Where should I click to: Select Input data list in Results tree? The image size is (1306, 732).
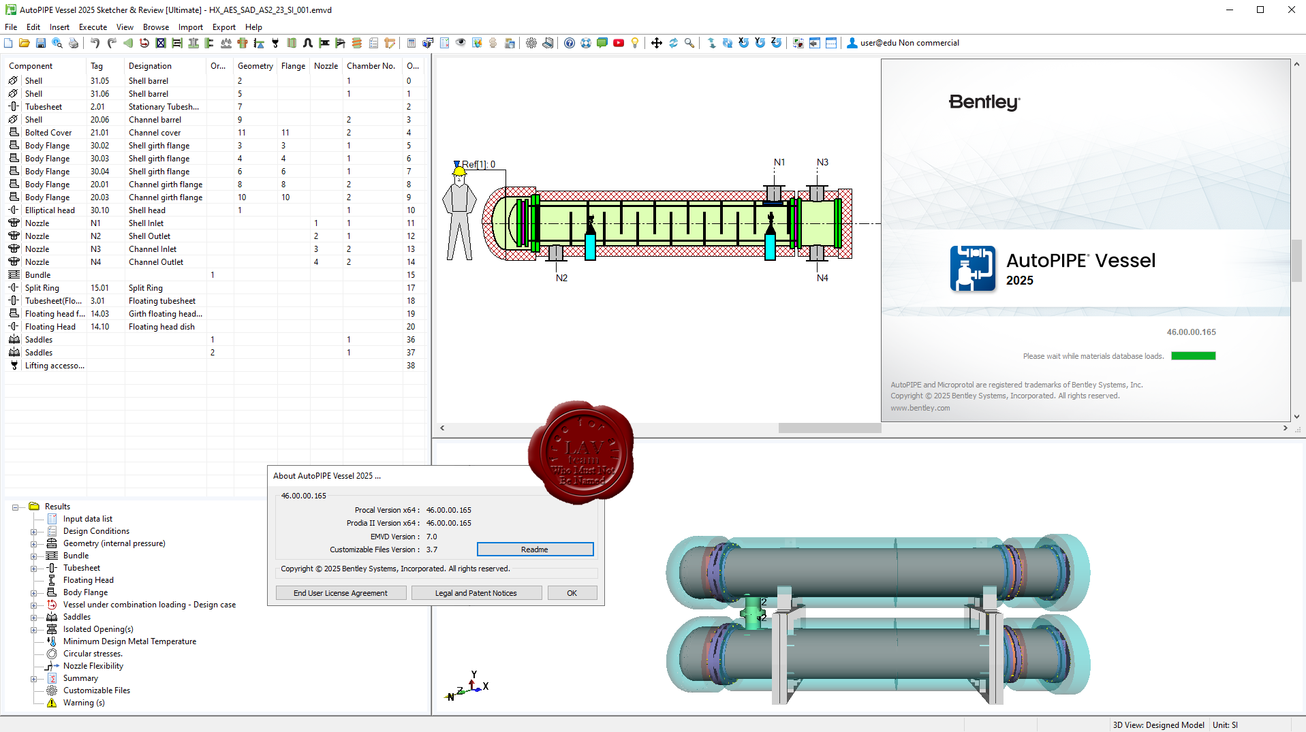tap(88, 519)
